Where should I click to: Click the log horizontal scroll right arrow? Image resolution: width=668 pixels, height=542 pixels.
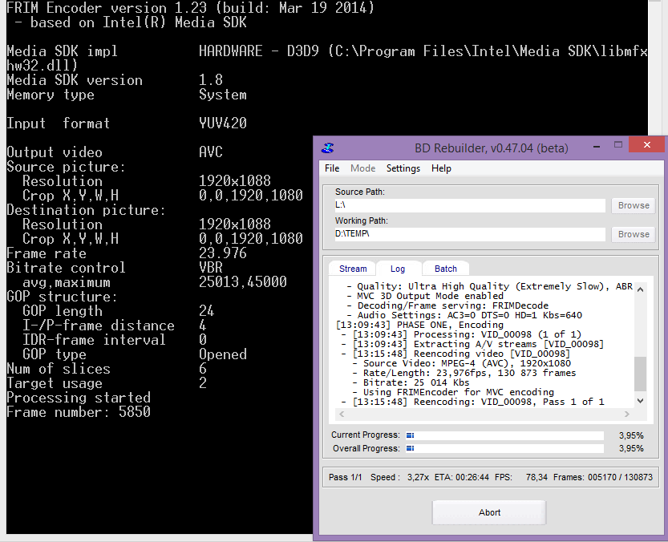point(626,414)
